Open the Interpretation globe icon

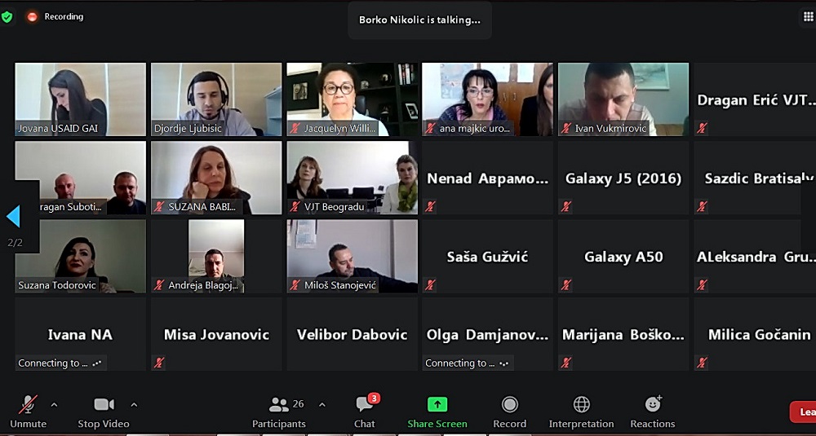tap(581, 404)
